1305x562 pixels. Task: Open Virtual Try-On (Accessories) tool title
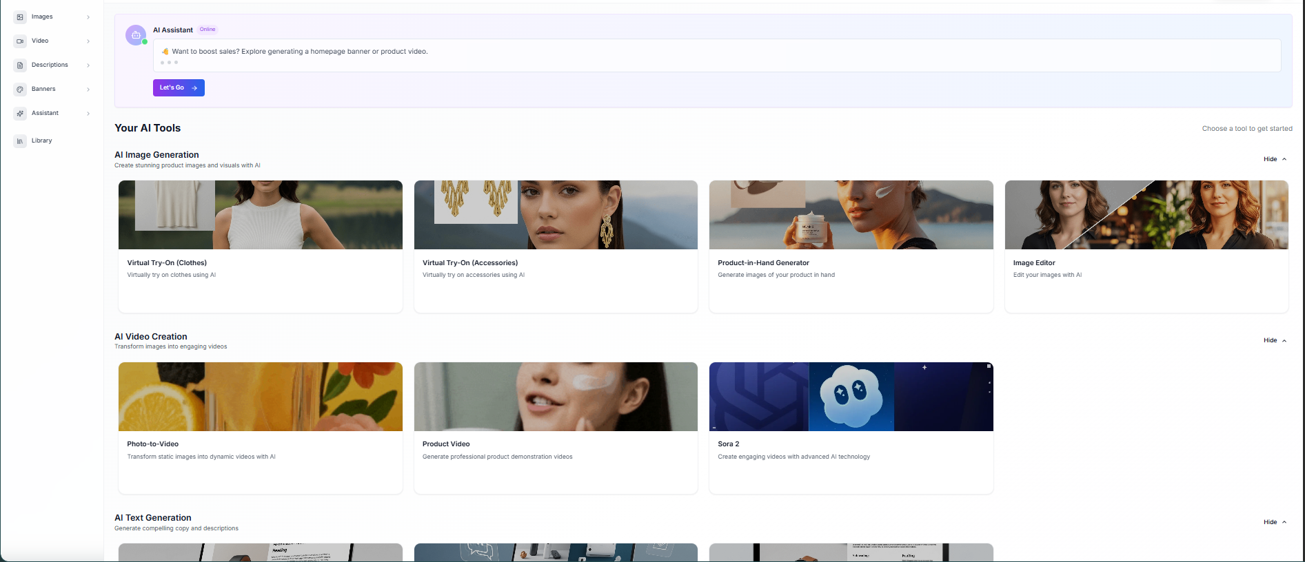pos(470,263)
